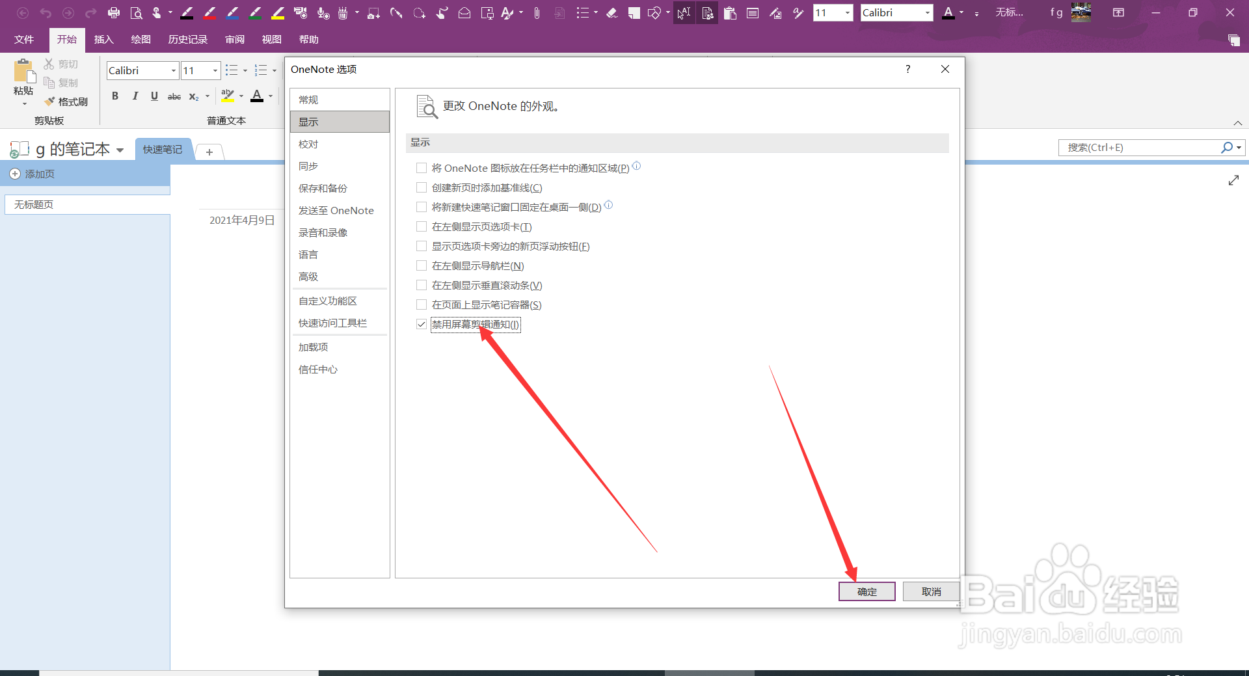
Task: Check 创建新页时添加基准线 option
Action: 422,187
